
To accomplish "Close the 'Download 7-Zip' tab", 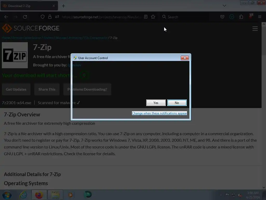I will [x=54, y=6].
